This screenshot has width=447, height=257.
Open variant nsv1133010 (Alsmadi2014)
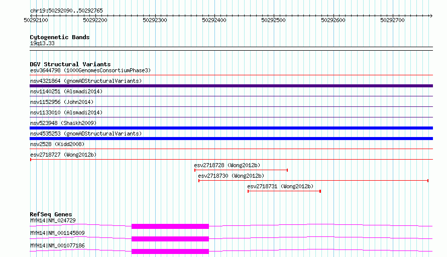coord(66,112)
